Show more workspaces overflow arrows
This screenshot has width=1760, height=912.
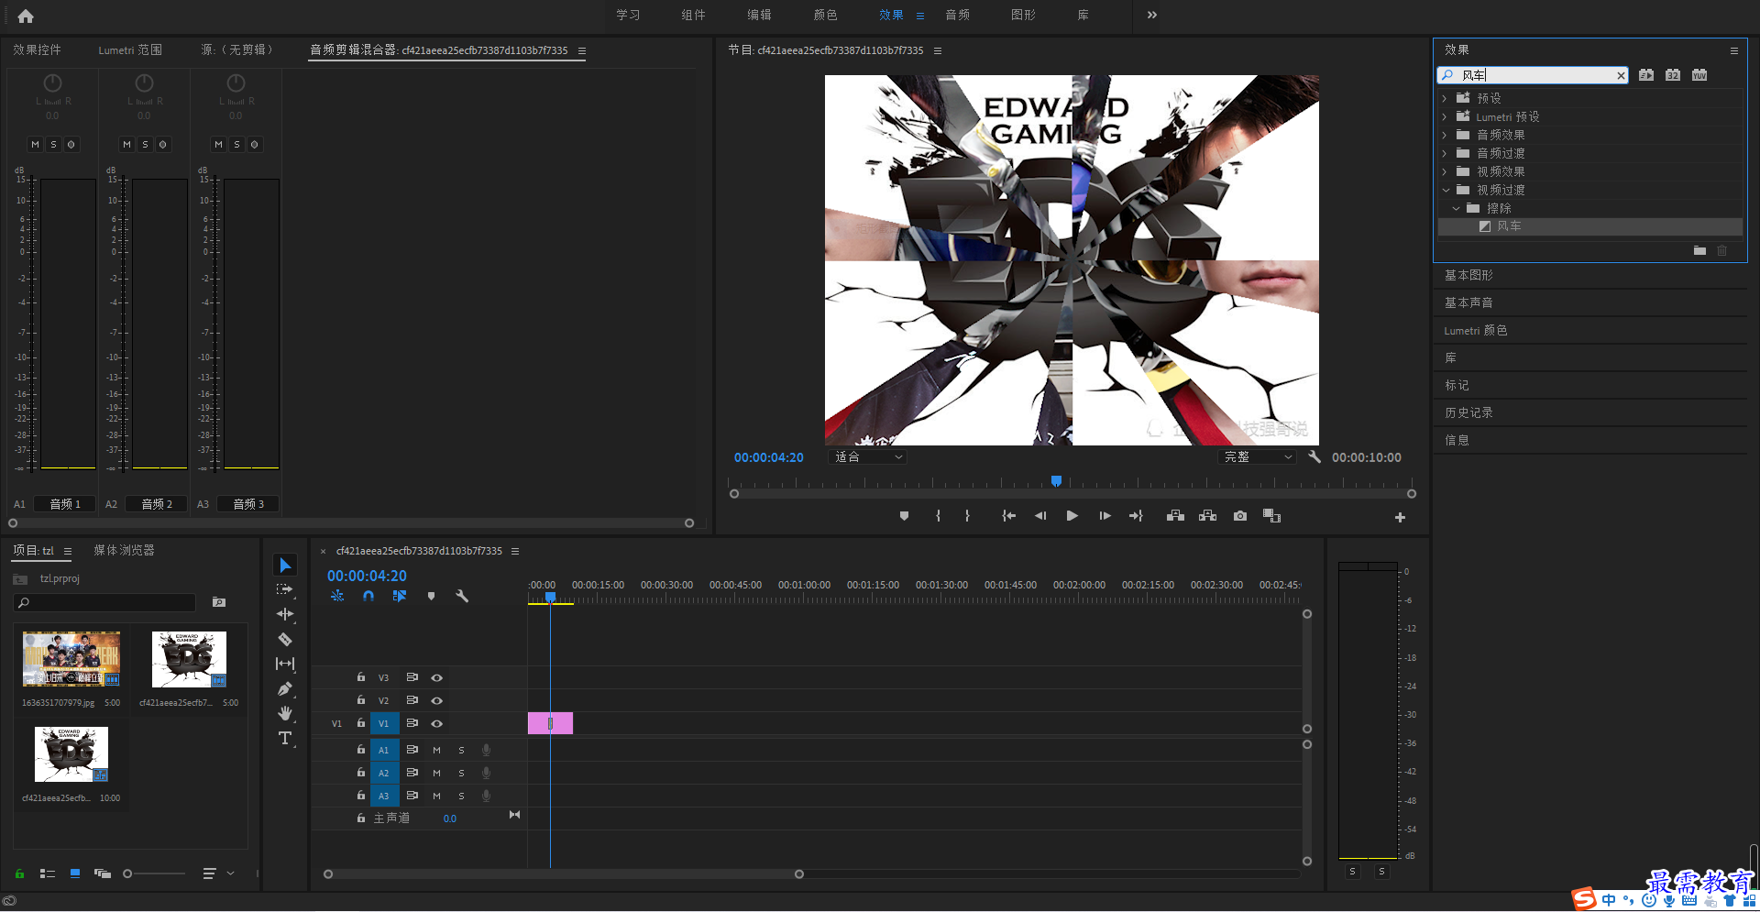[x=1152, y=15]
